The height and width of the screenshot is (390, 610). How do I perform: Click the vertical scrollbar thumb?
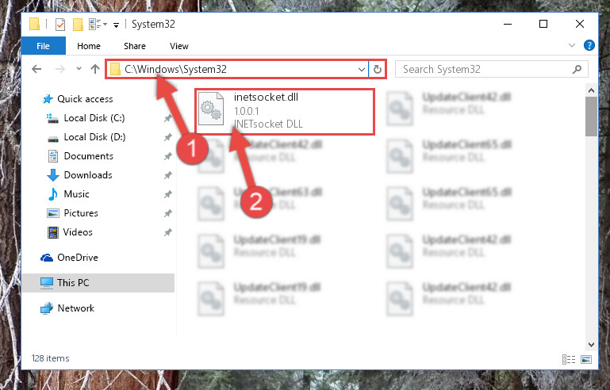pyautogui.click(x=591, y=117)
